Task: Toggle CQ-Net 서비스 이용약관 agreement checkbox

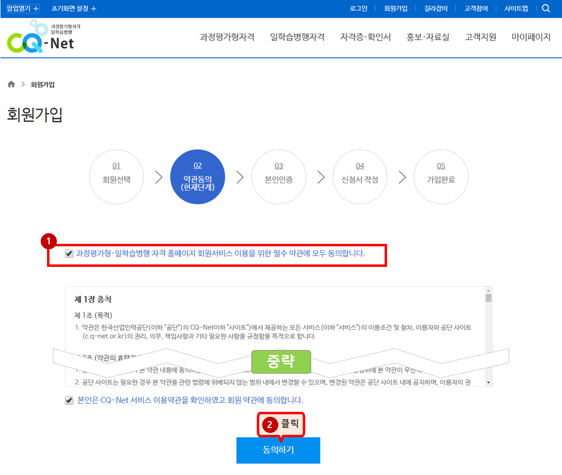Action: tap(69, 400)
